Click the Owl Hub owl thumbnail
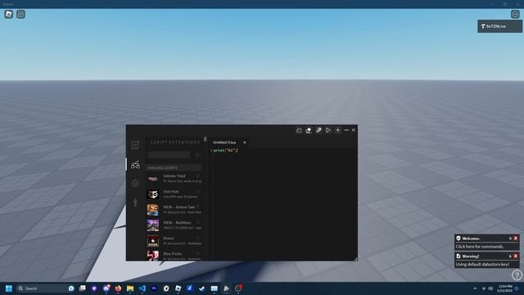The image size is (524, 295). [153, 194]
